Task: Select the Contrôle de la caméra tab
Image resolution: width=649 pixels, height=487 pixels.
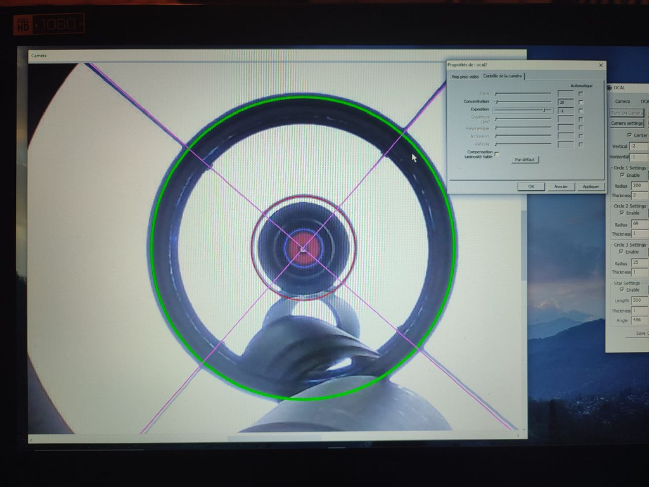Action: coord(503,76)
